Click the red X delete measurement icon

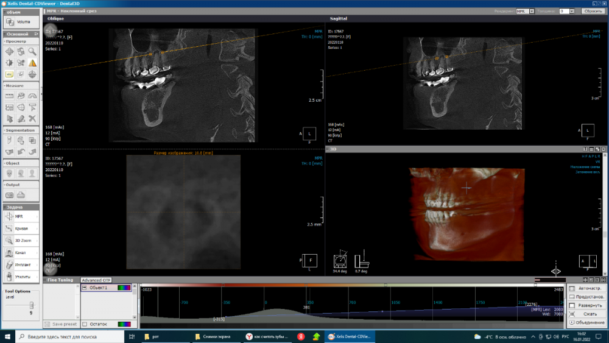(x=32, y=118)
